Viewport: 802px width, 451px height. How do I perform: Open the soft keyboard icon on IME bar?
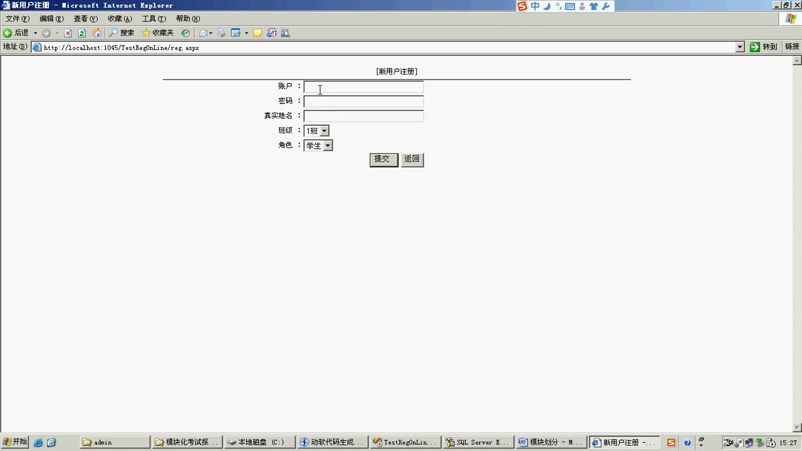point(570,6)
